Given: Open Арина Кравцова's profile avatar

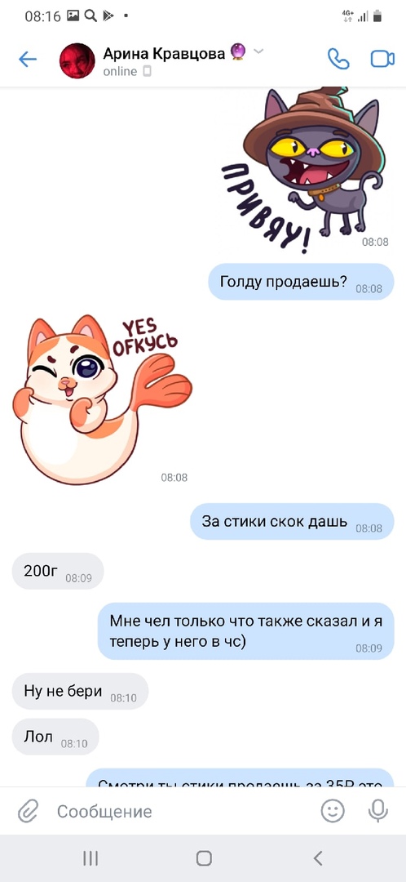Looking at the screenshot, I should click(77, 60).
